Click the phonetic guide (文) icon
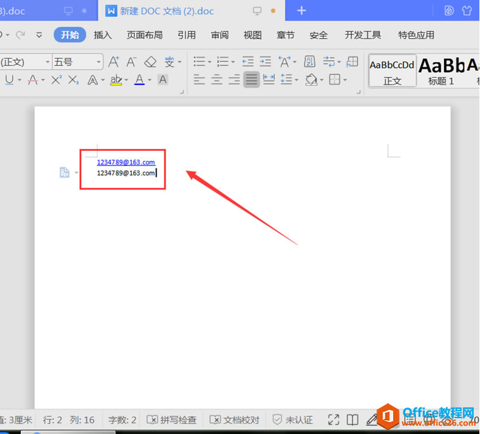Viewport: 480px width, 434px height. (x=169, y=62)
